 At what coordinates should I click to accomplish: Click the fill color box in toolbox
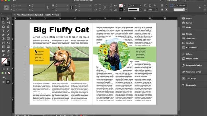4,61
